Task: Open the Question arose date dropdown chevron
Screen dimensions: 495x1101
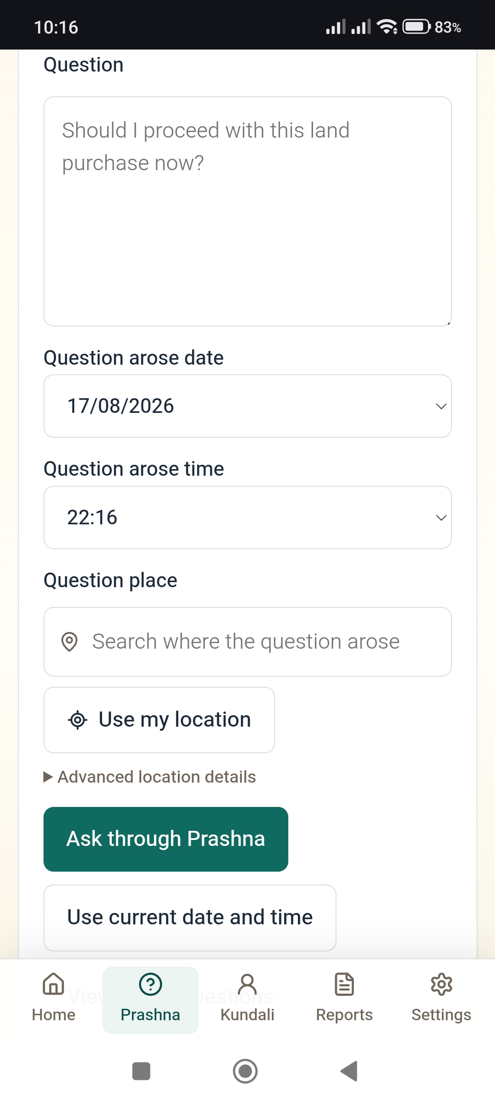Action: [x=441, y=406]
